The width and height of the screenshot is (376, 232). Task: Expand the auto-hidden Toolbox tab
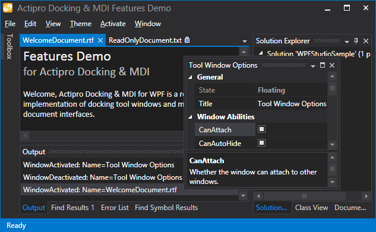point(9,46)
